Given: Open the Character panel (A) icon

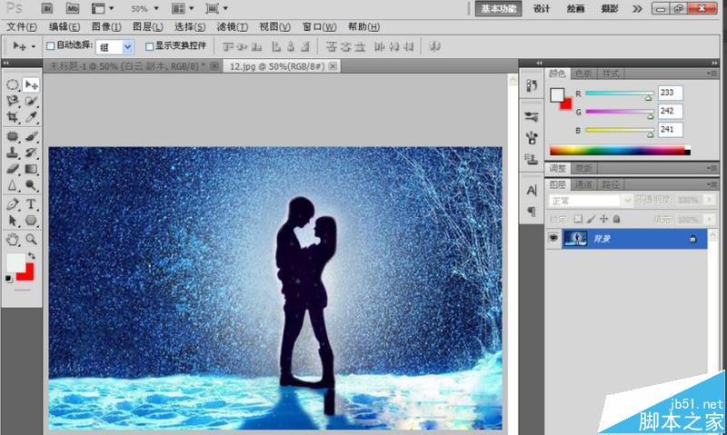Looking at the screenshot, I should click(x=532, y=191).
